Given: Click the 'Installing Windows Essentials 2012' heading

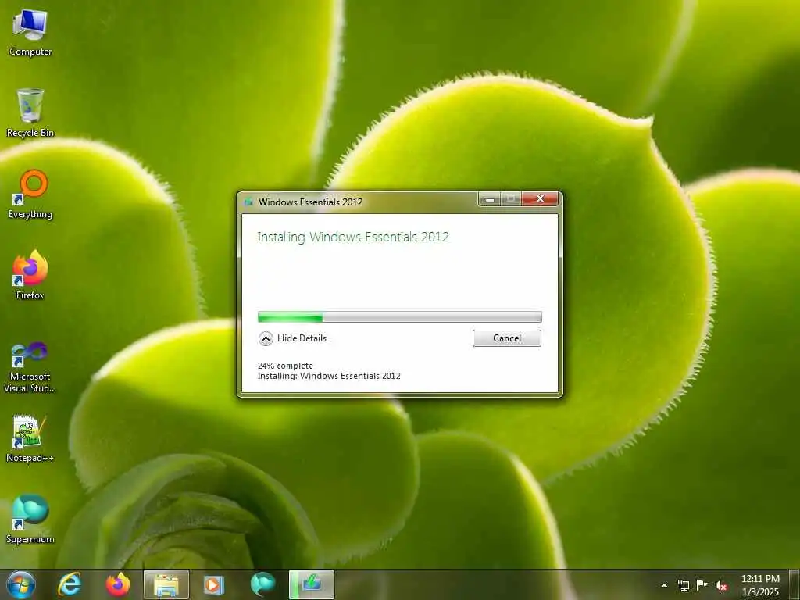Looking at the screenshot, I should pyautogui.click(x=352, y=237).
